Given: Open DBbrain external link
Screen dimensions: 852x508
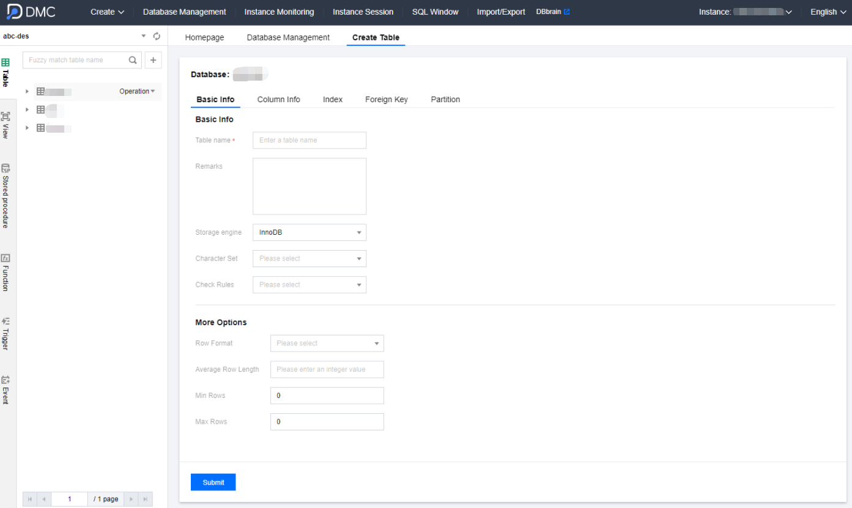Looking at the screenshot, I should [x=553, y=12].
